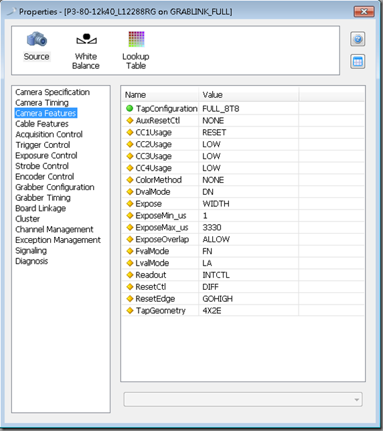The height and width of the screenshot is (431, 383).
Task: Click the diamond icon beside ExposeOverlap
Action: point(130,239)
